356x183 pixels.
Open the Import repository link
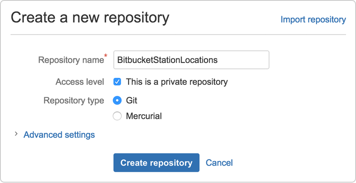click(x=313, y=19)
